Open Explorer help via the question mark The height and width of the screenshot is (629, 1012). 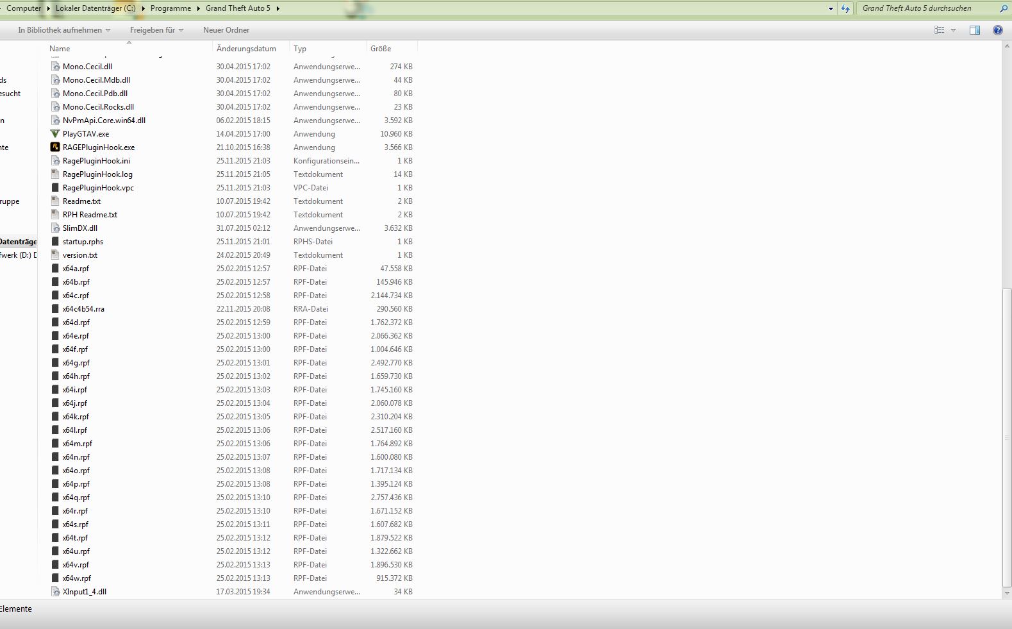(998, 30)
